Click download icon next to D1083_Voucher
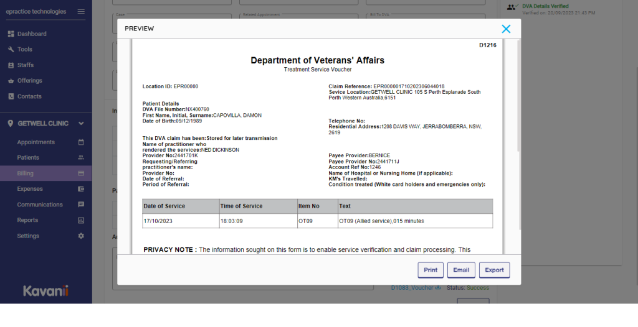 pyautogui.click(x=438, y=288)
